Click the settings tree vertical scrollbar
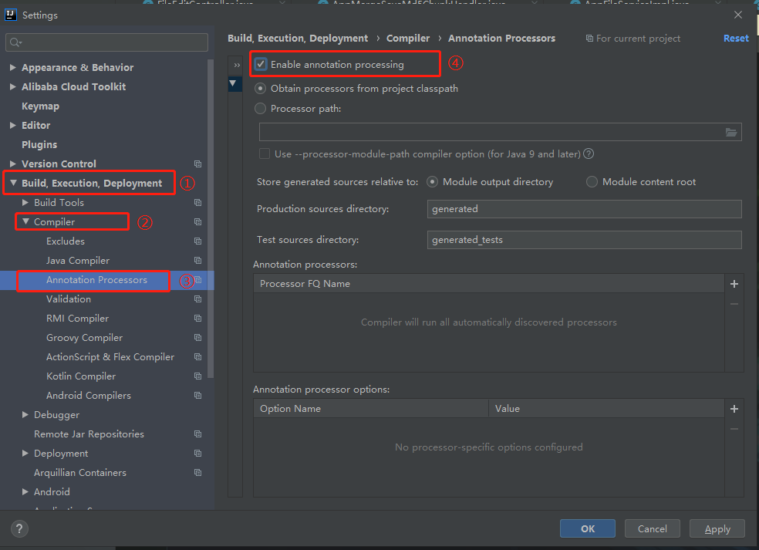 (x=211, y=218)
